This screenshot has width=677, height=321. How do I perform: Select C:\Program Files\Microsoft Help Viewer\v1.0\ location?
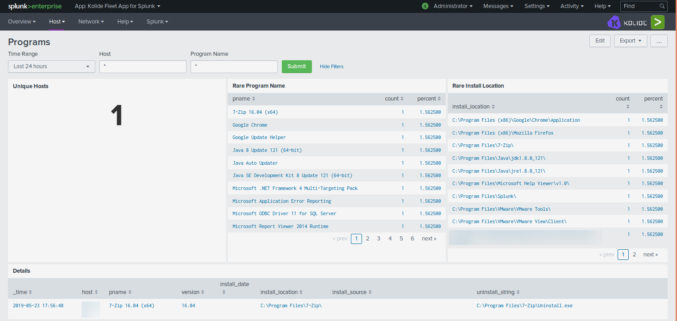(511, 183)
